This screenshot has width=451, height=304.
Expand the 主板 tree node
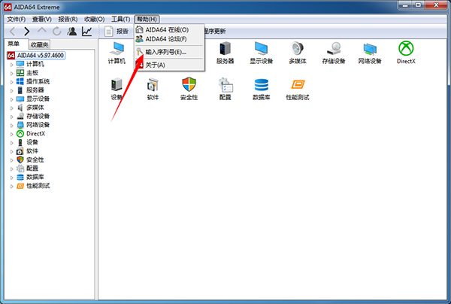11,74
